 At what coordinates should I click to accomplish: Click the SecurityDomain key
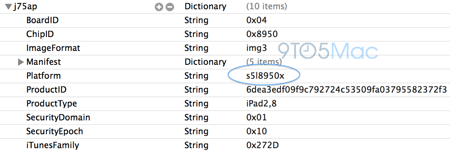click(x=58, y=117)
